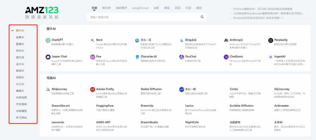Open the NijiJourney link
Viewport: 316px width, 140px height.
(282, 89)
